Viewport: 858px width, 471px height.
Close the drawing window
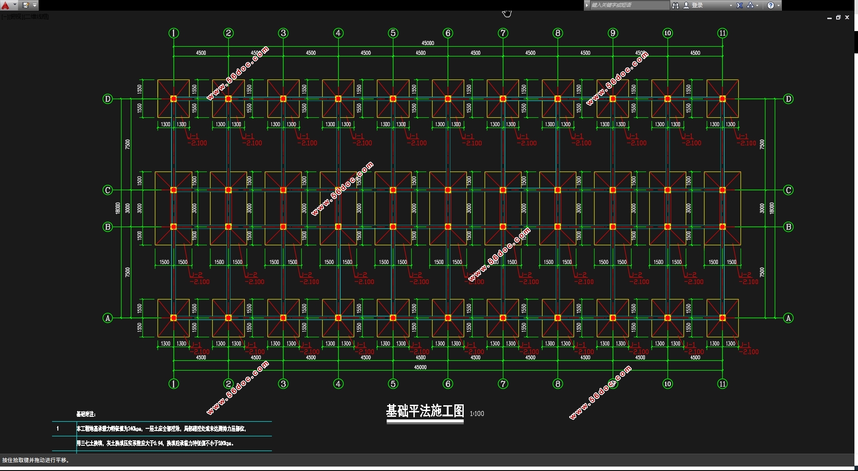[x=847, y=17]
